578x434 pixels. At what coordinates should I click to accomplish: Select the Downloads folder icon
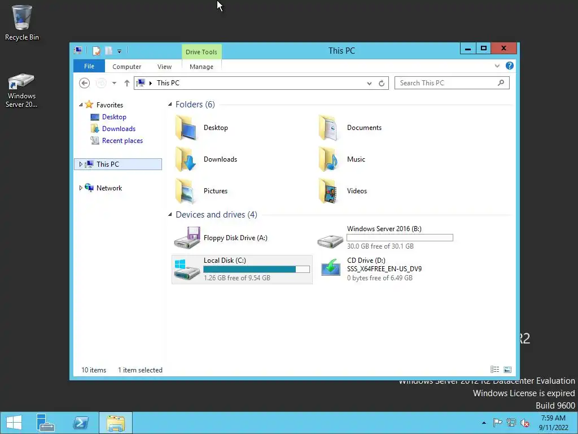click(x=186, y=159)
